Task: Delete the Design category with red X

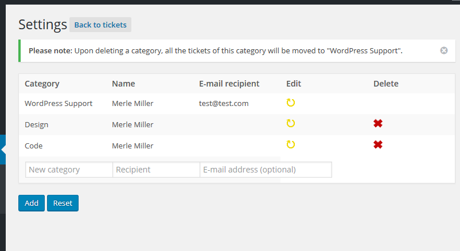Action: pyautogui.click(x=378, y=123)
